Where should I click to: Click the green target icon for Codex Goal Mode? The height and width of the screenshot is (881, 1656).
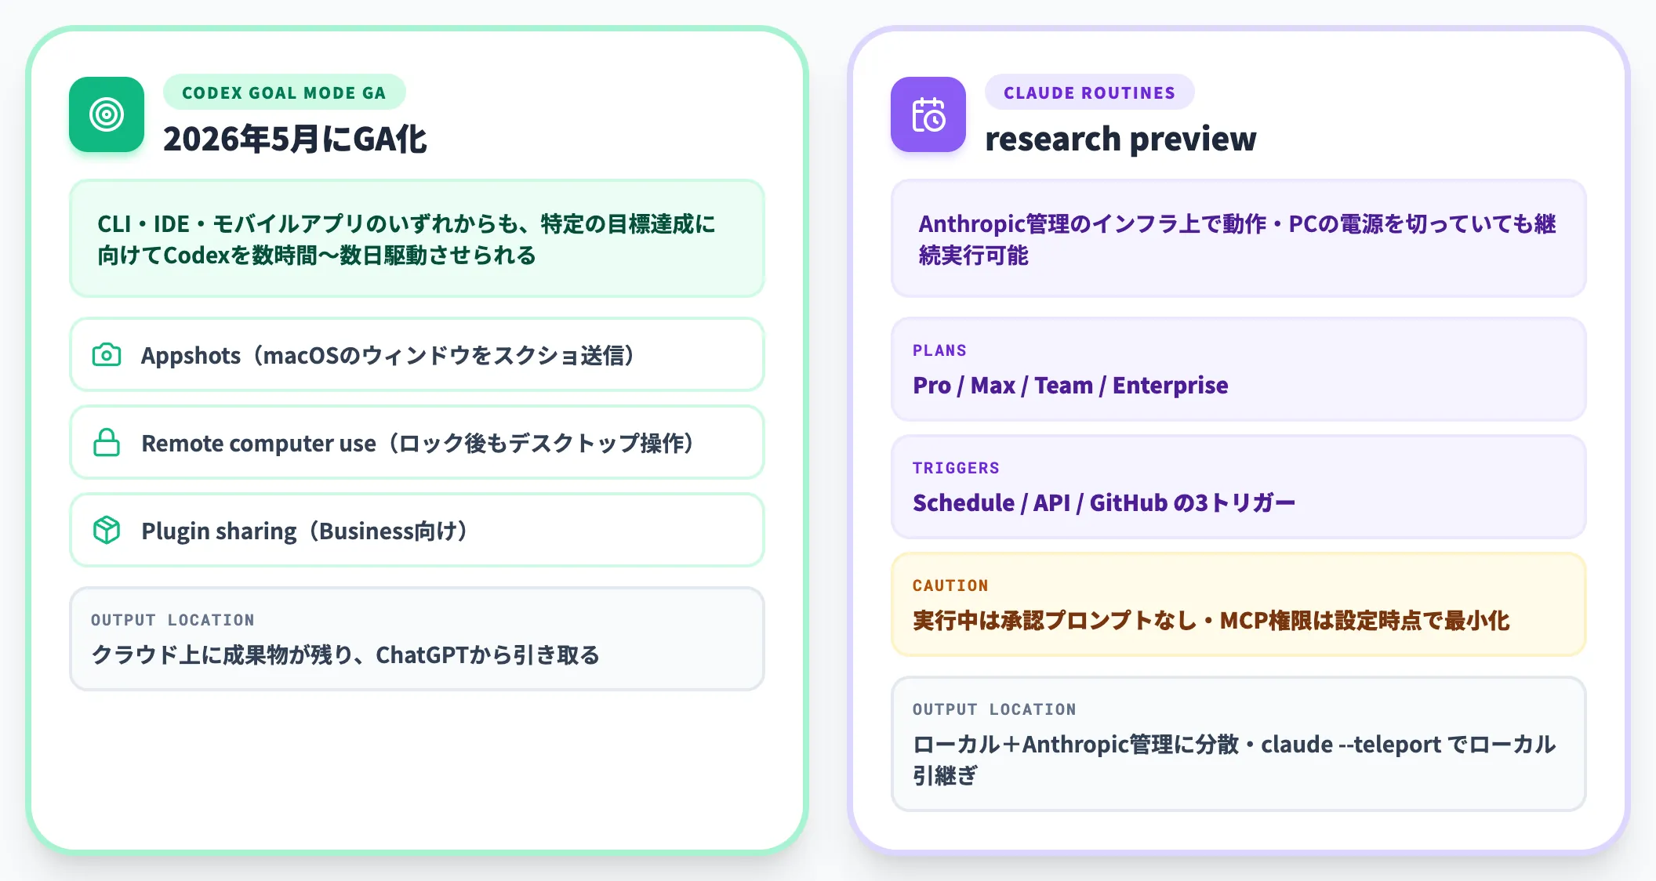click(x=107, y=114)
